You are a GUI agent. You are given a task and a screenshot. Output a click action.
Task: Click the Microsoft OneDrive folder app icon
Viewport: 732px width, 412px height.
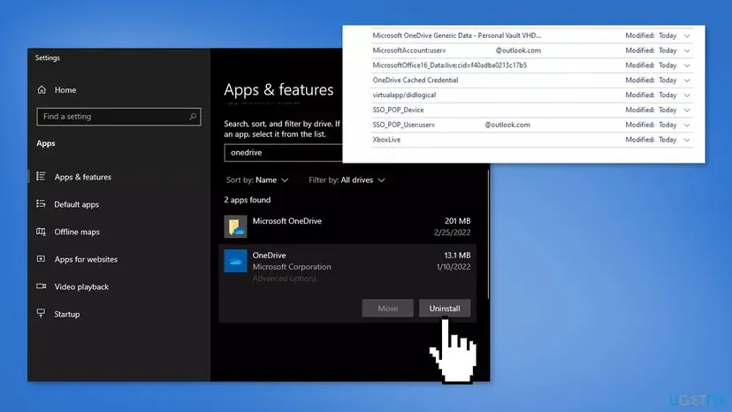(235, 226)
